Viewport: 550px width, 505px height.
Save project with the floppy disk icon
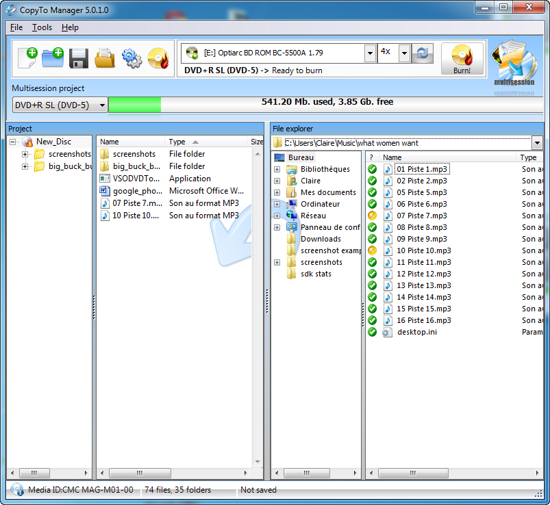[79, 58]
